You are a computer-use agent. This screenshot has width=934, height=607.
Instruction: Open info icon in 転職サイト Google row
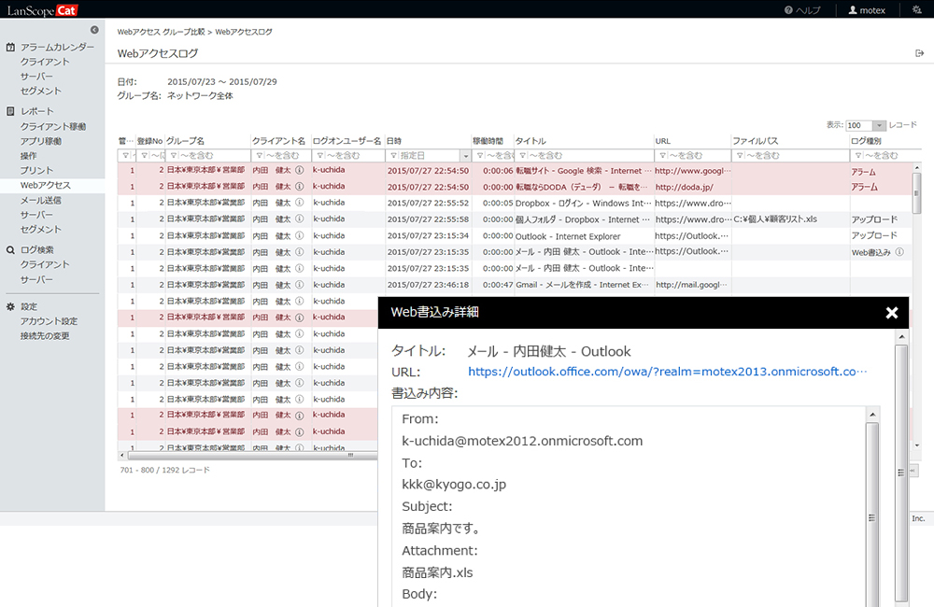pos(300,170)
